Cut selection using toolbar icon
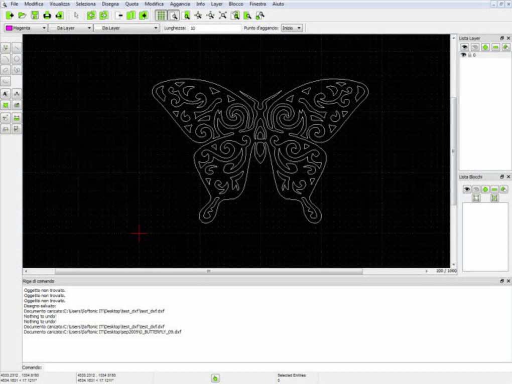The width and height of the screenshot is (512, 384). 119,16
